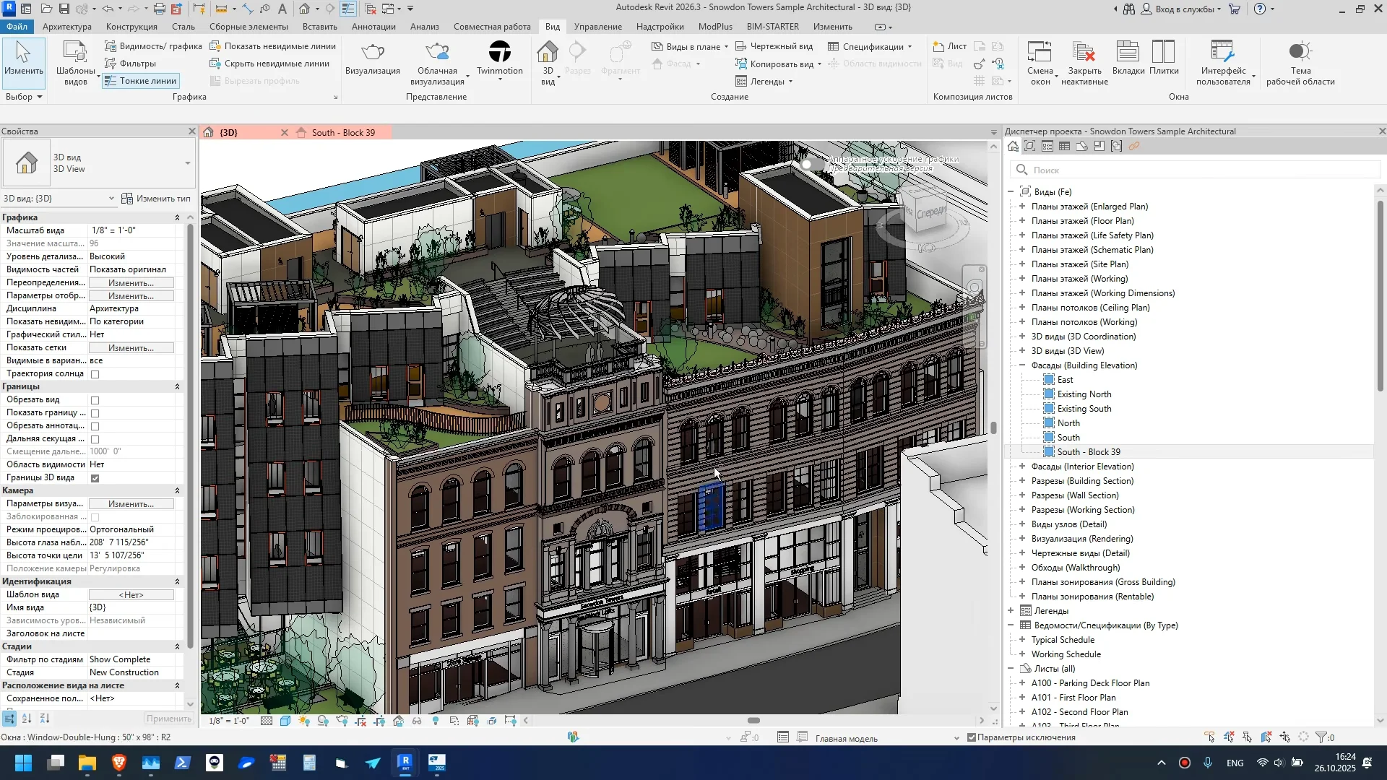Click the Tile views icon
The width and height of the screenshot is (1387, 780).
(1163, 52)
